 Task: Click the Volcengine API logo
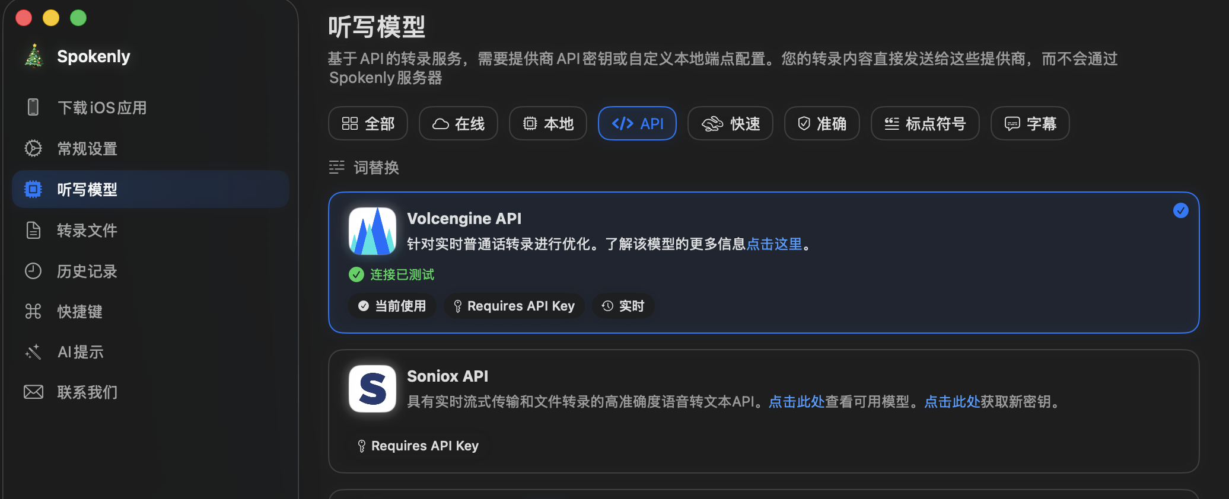[372, 231]
